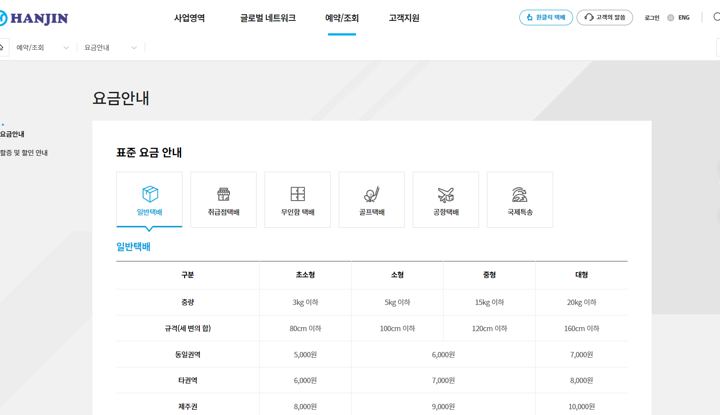Viewport: 720px width, 415px height.
Task: Click the 표준 요금 안내 heading
Action: pyautogui.click(x=149, y=153)
